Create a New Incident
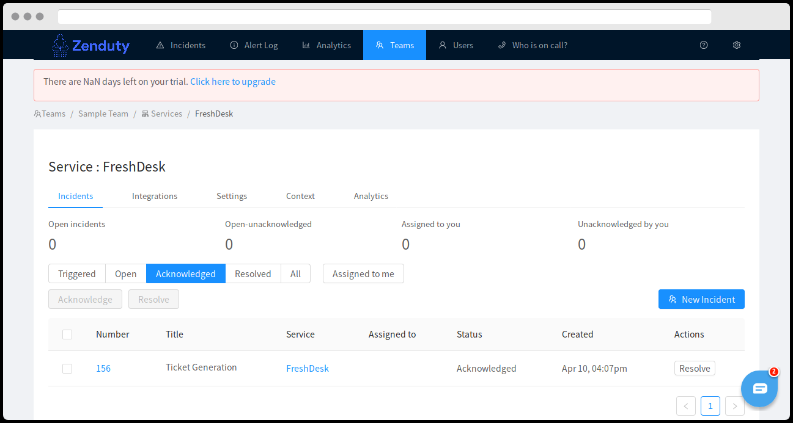793x423 pixels. 701,299
